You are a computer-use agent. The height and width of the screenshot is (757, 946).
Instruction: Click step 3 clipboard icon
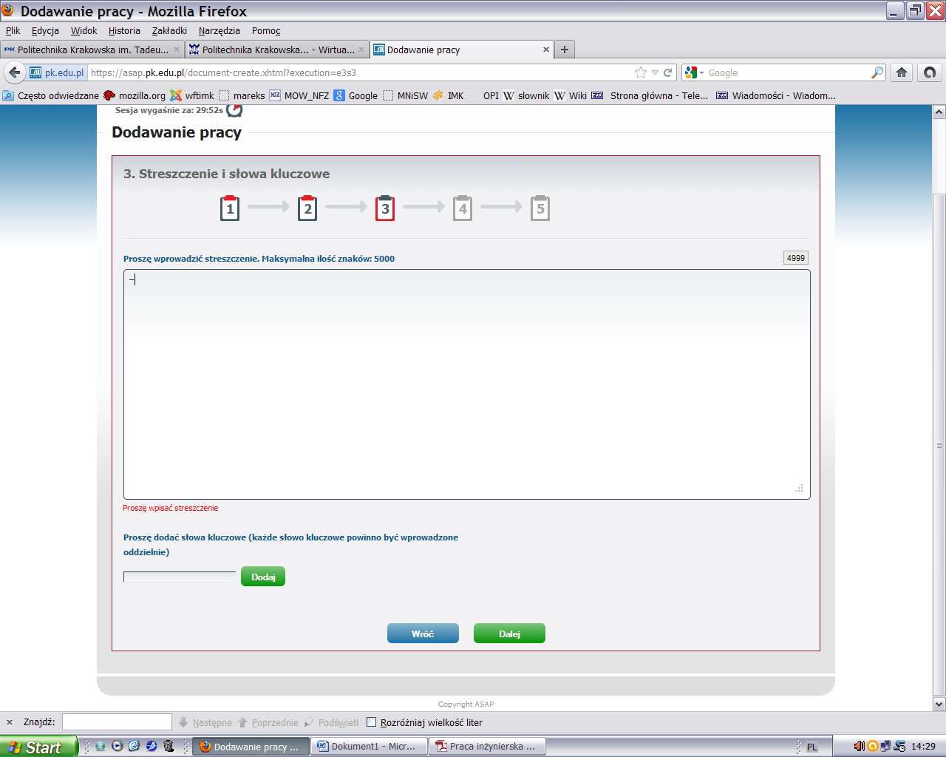coord(385,208)
